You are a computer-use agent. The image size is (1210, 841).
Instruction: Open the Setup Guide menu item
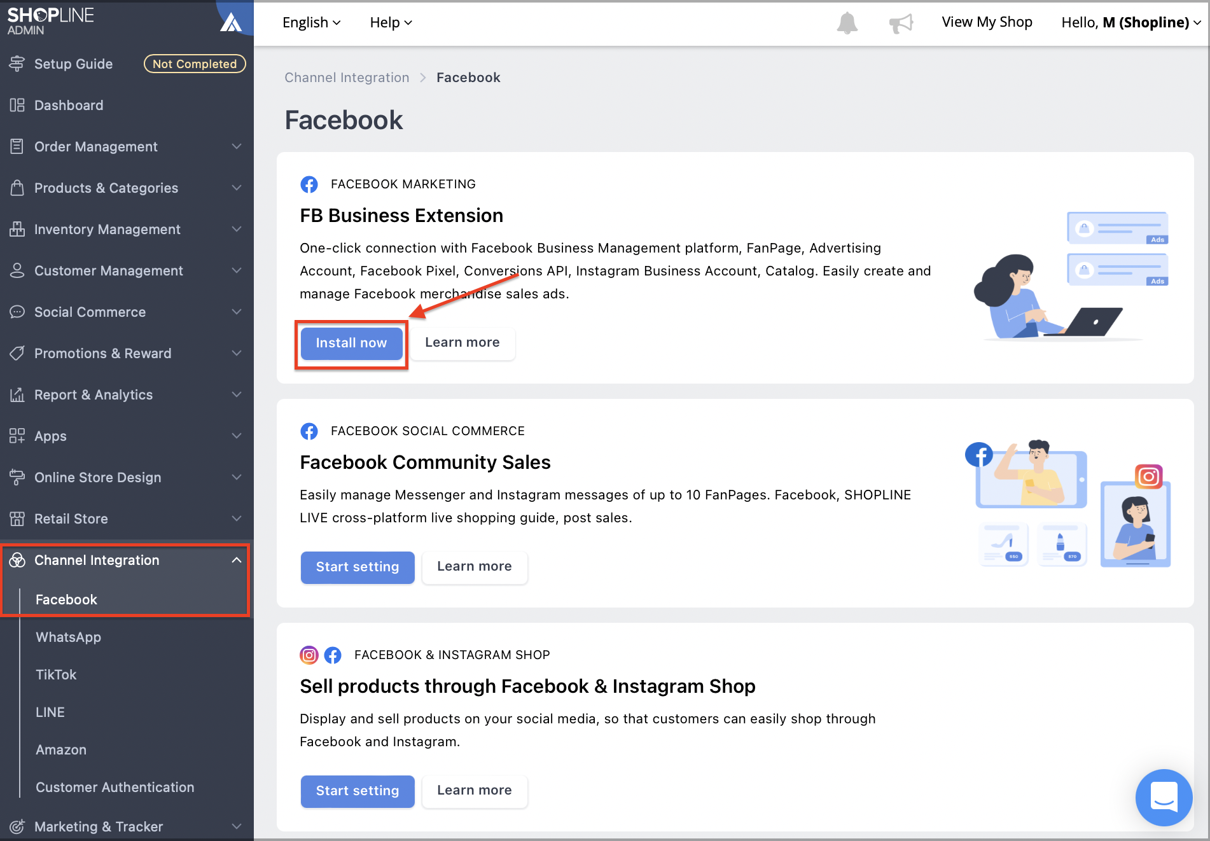coord(74,64)
